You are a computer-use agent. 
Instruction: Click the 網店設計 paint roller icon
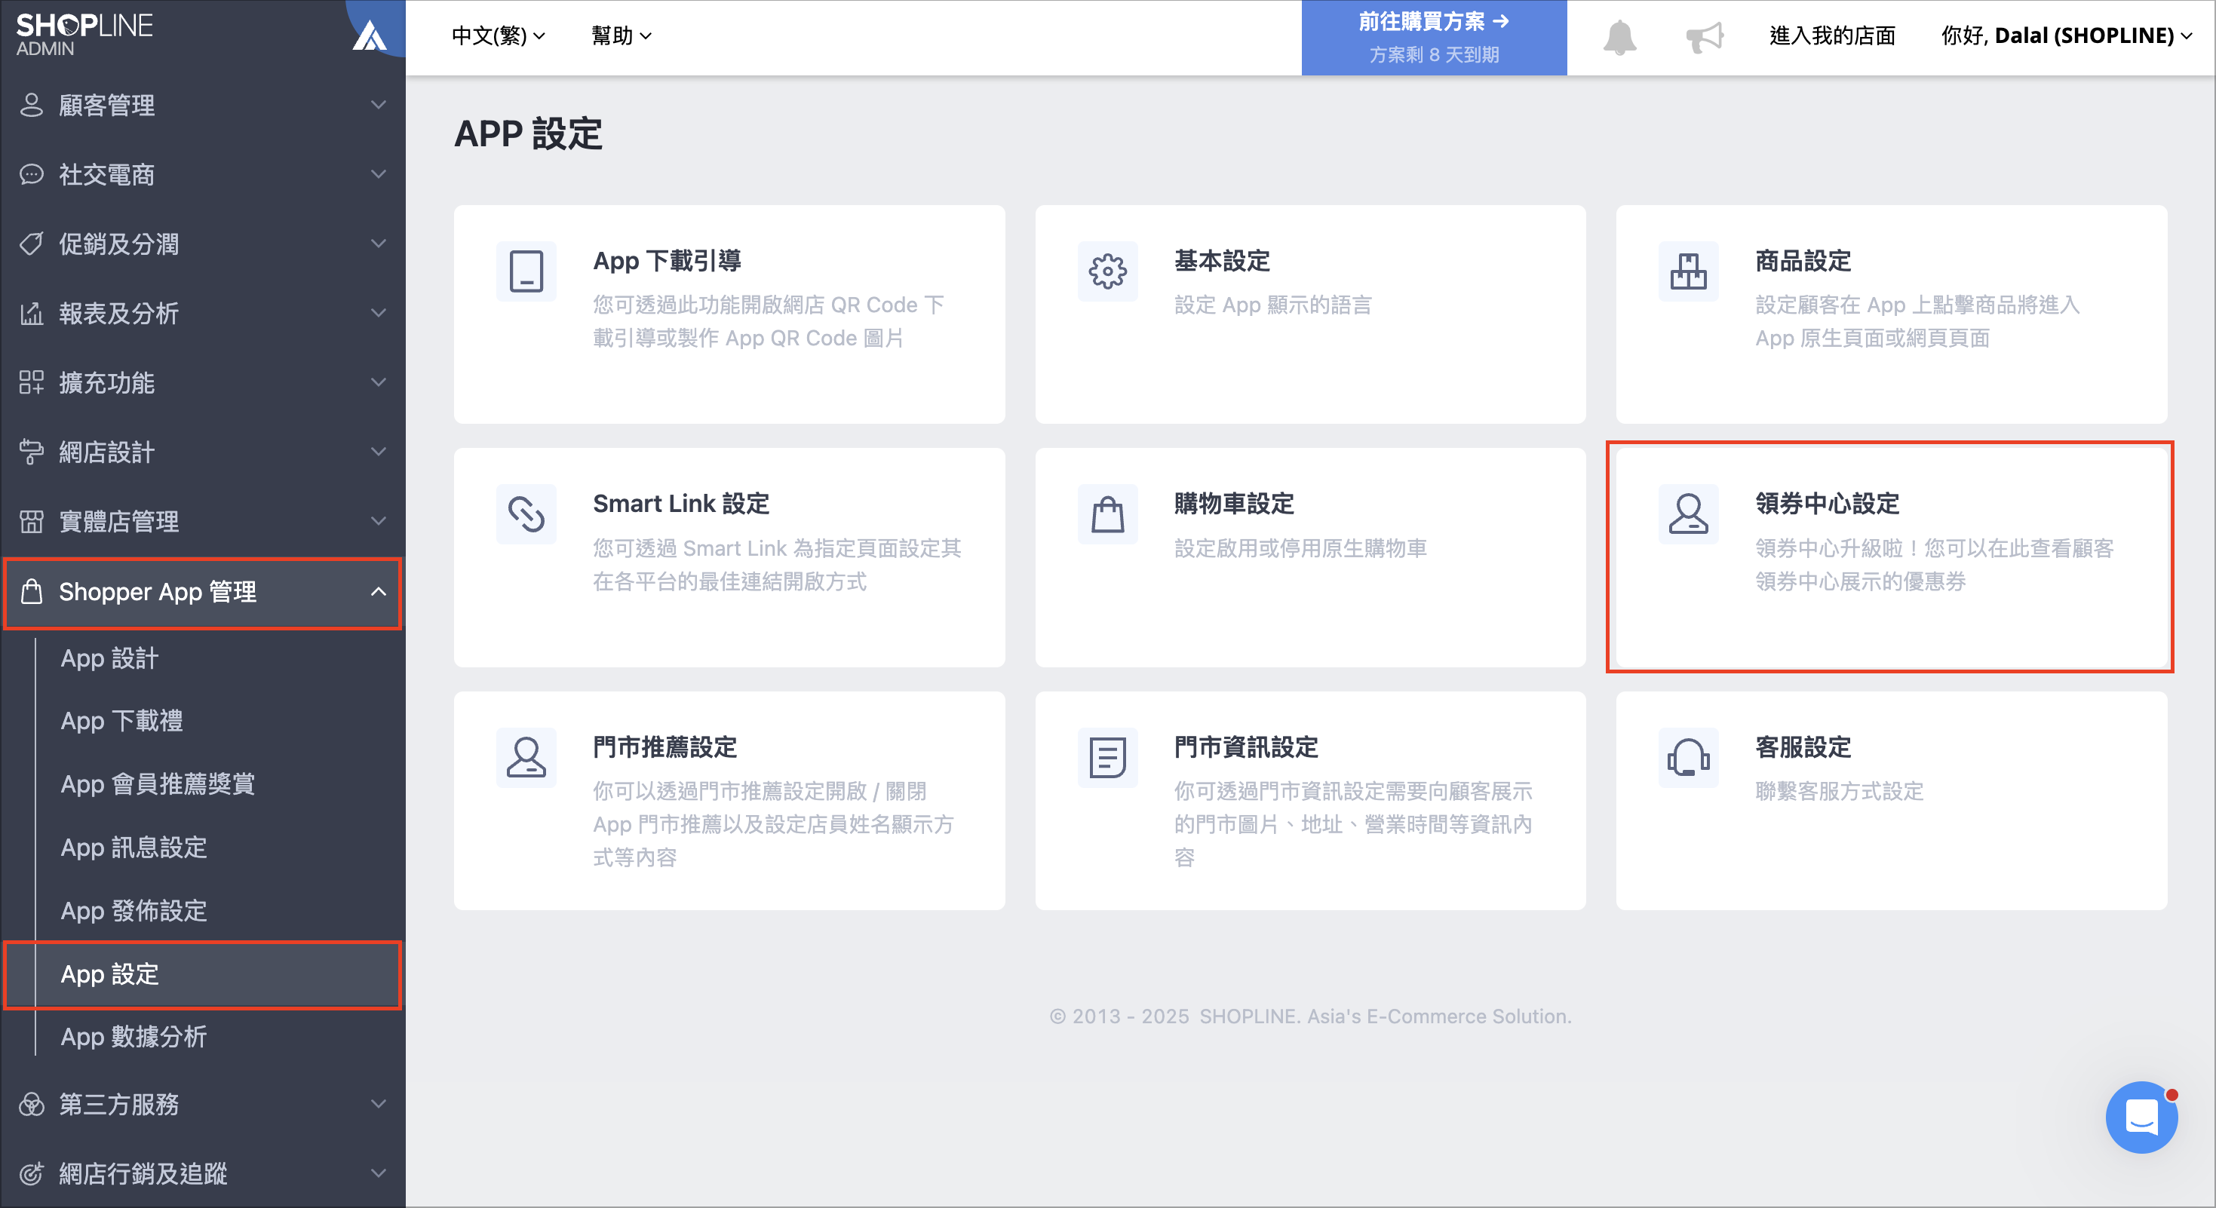31,452
